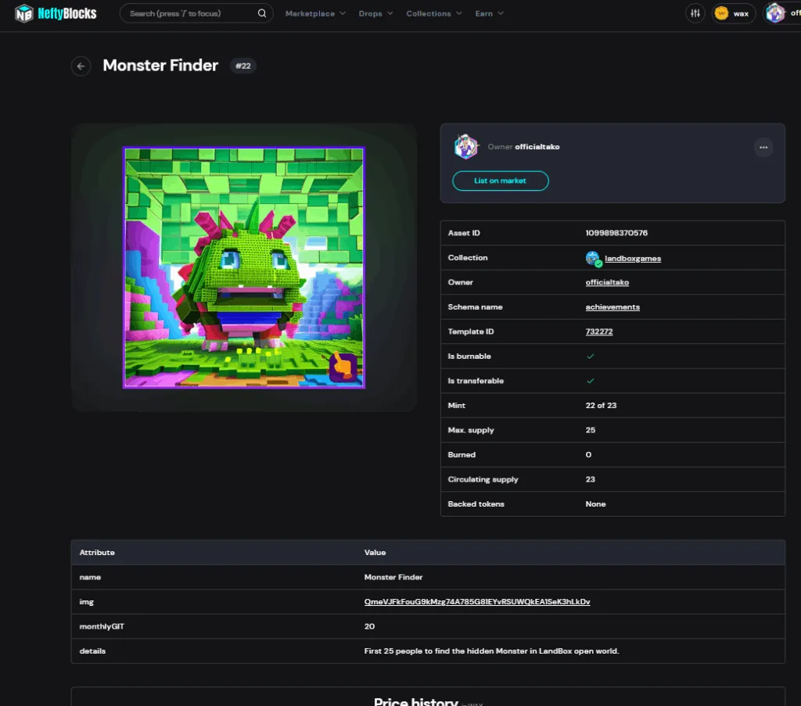Image resolution: width=801 pixels, height=706 pixels.
Task: Click the Monster Finder NFT image
Action: [244, 267]
